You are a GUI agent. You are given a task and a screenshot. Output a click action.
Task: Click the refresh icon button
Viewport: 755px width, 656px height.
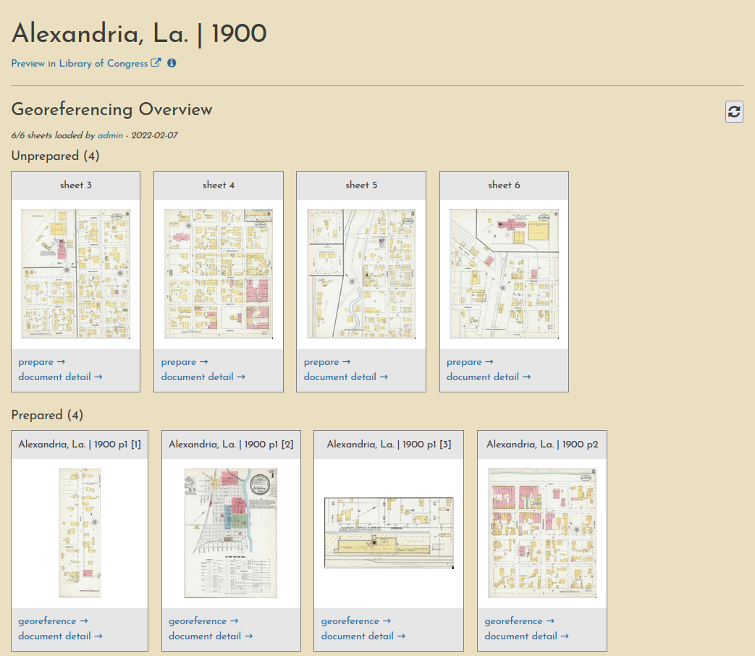coord(734,112)
